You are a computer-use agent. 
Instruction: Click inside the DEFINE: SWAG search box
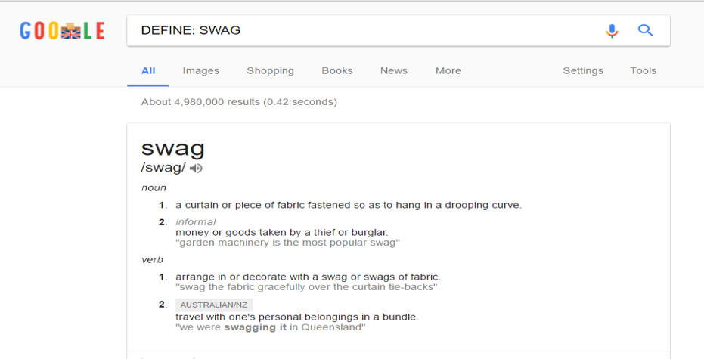pyautogui.click(x=363, y=31)
